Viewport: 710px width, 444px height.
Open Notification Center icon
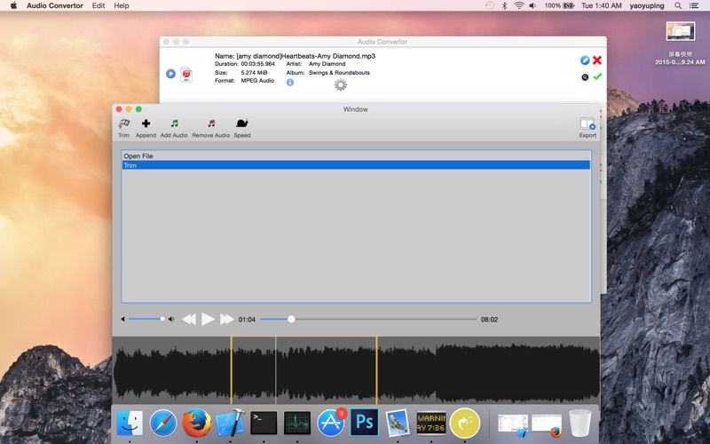point(694,5)
